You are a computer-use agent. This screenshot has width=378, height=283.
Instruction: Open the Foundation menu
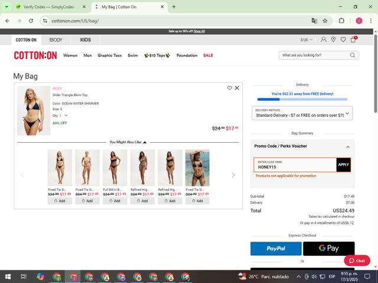coord(187,55)
